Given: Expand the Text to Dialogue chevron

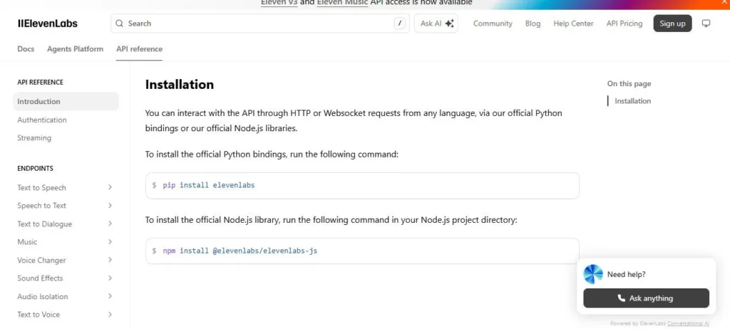Looking at the screenshot, I should click(110, 224).
